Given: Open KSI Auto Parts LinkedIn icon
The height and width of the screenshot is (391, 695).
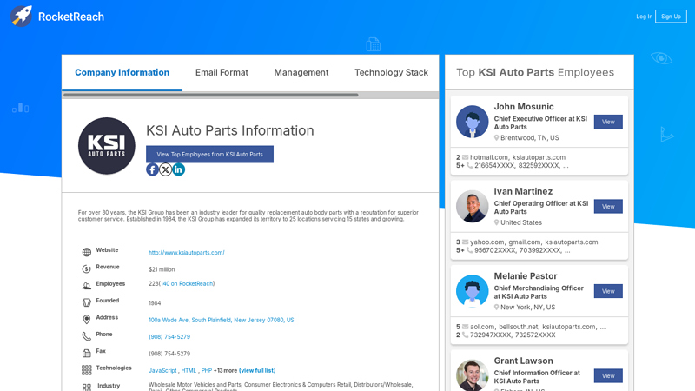Looking at the screenshot, I should click(179, 169).
